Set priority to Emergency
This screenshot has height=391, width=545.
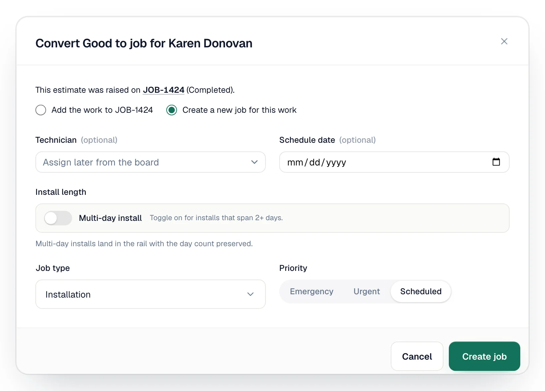tap(312, 292)
